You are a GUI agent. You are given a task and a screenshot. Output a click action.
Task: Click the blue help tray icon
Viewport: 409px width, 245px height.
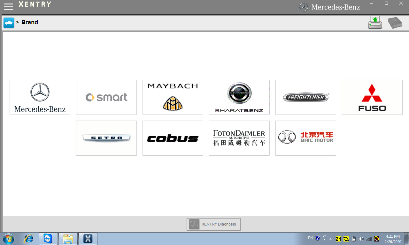[x=317, y=238]
